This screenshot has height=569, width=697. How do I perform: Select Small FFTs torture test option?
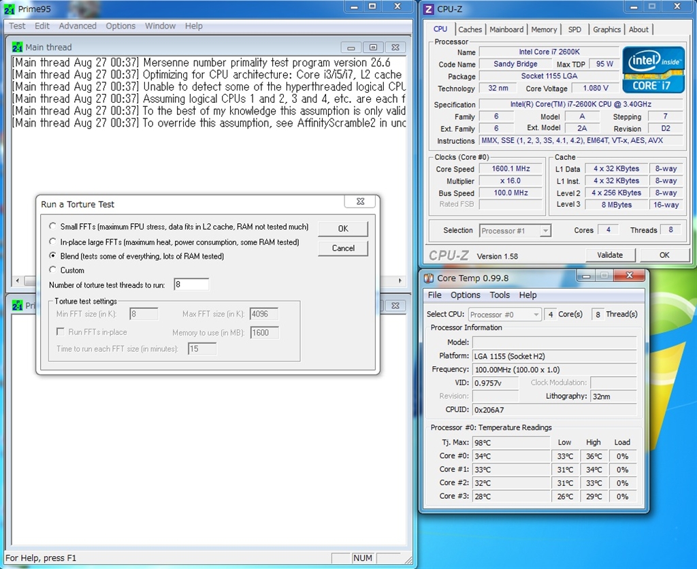[53, 227]
